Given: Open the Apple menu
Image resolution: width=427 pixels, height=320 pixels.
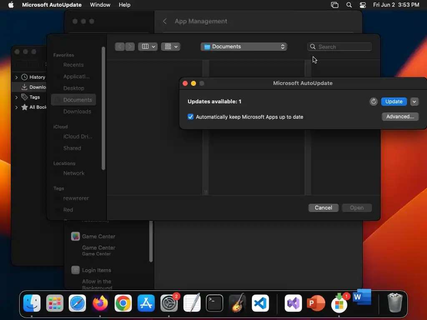Looking at the screenshot, I should (x=11, y=5).
